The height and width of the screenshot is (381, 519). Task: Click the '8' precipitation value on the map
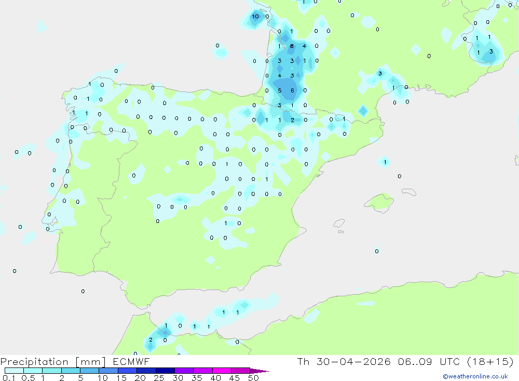(x=292, y=46)
